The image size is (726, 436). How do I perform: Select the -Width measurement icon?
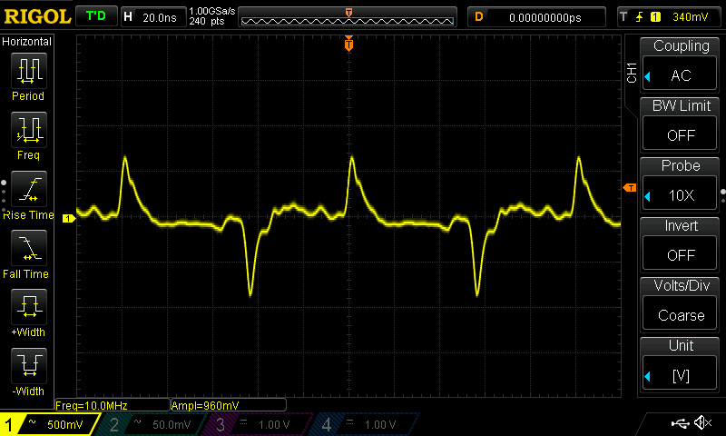click(29, 365)
